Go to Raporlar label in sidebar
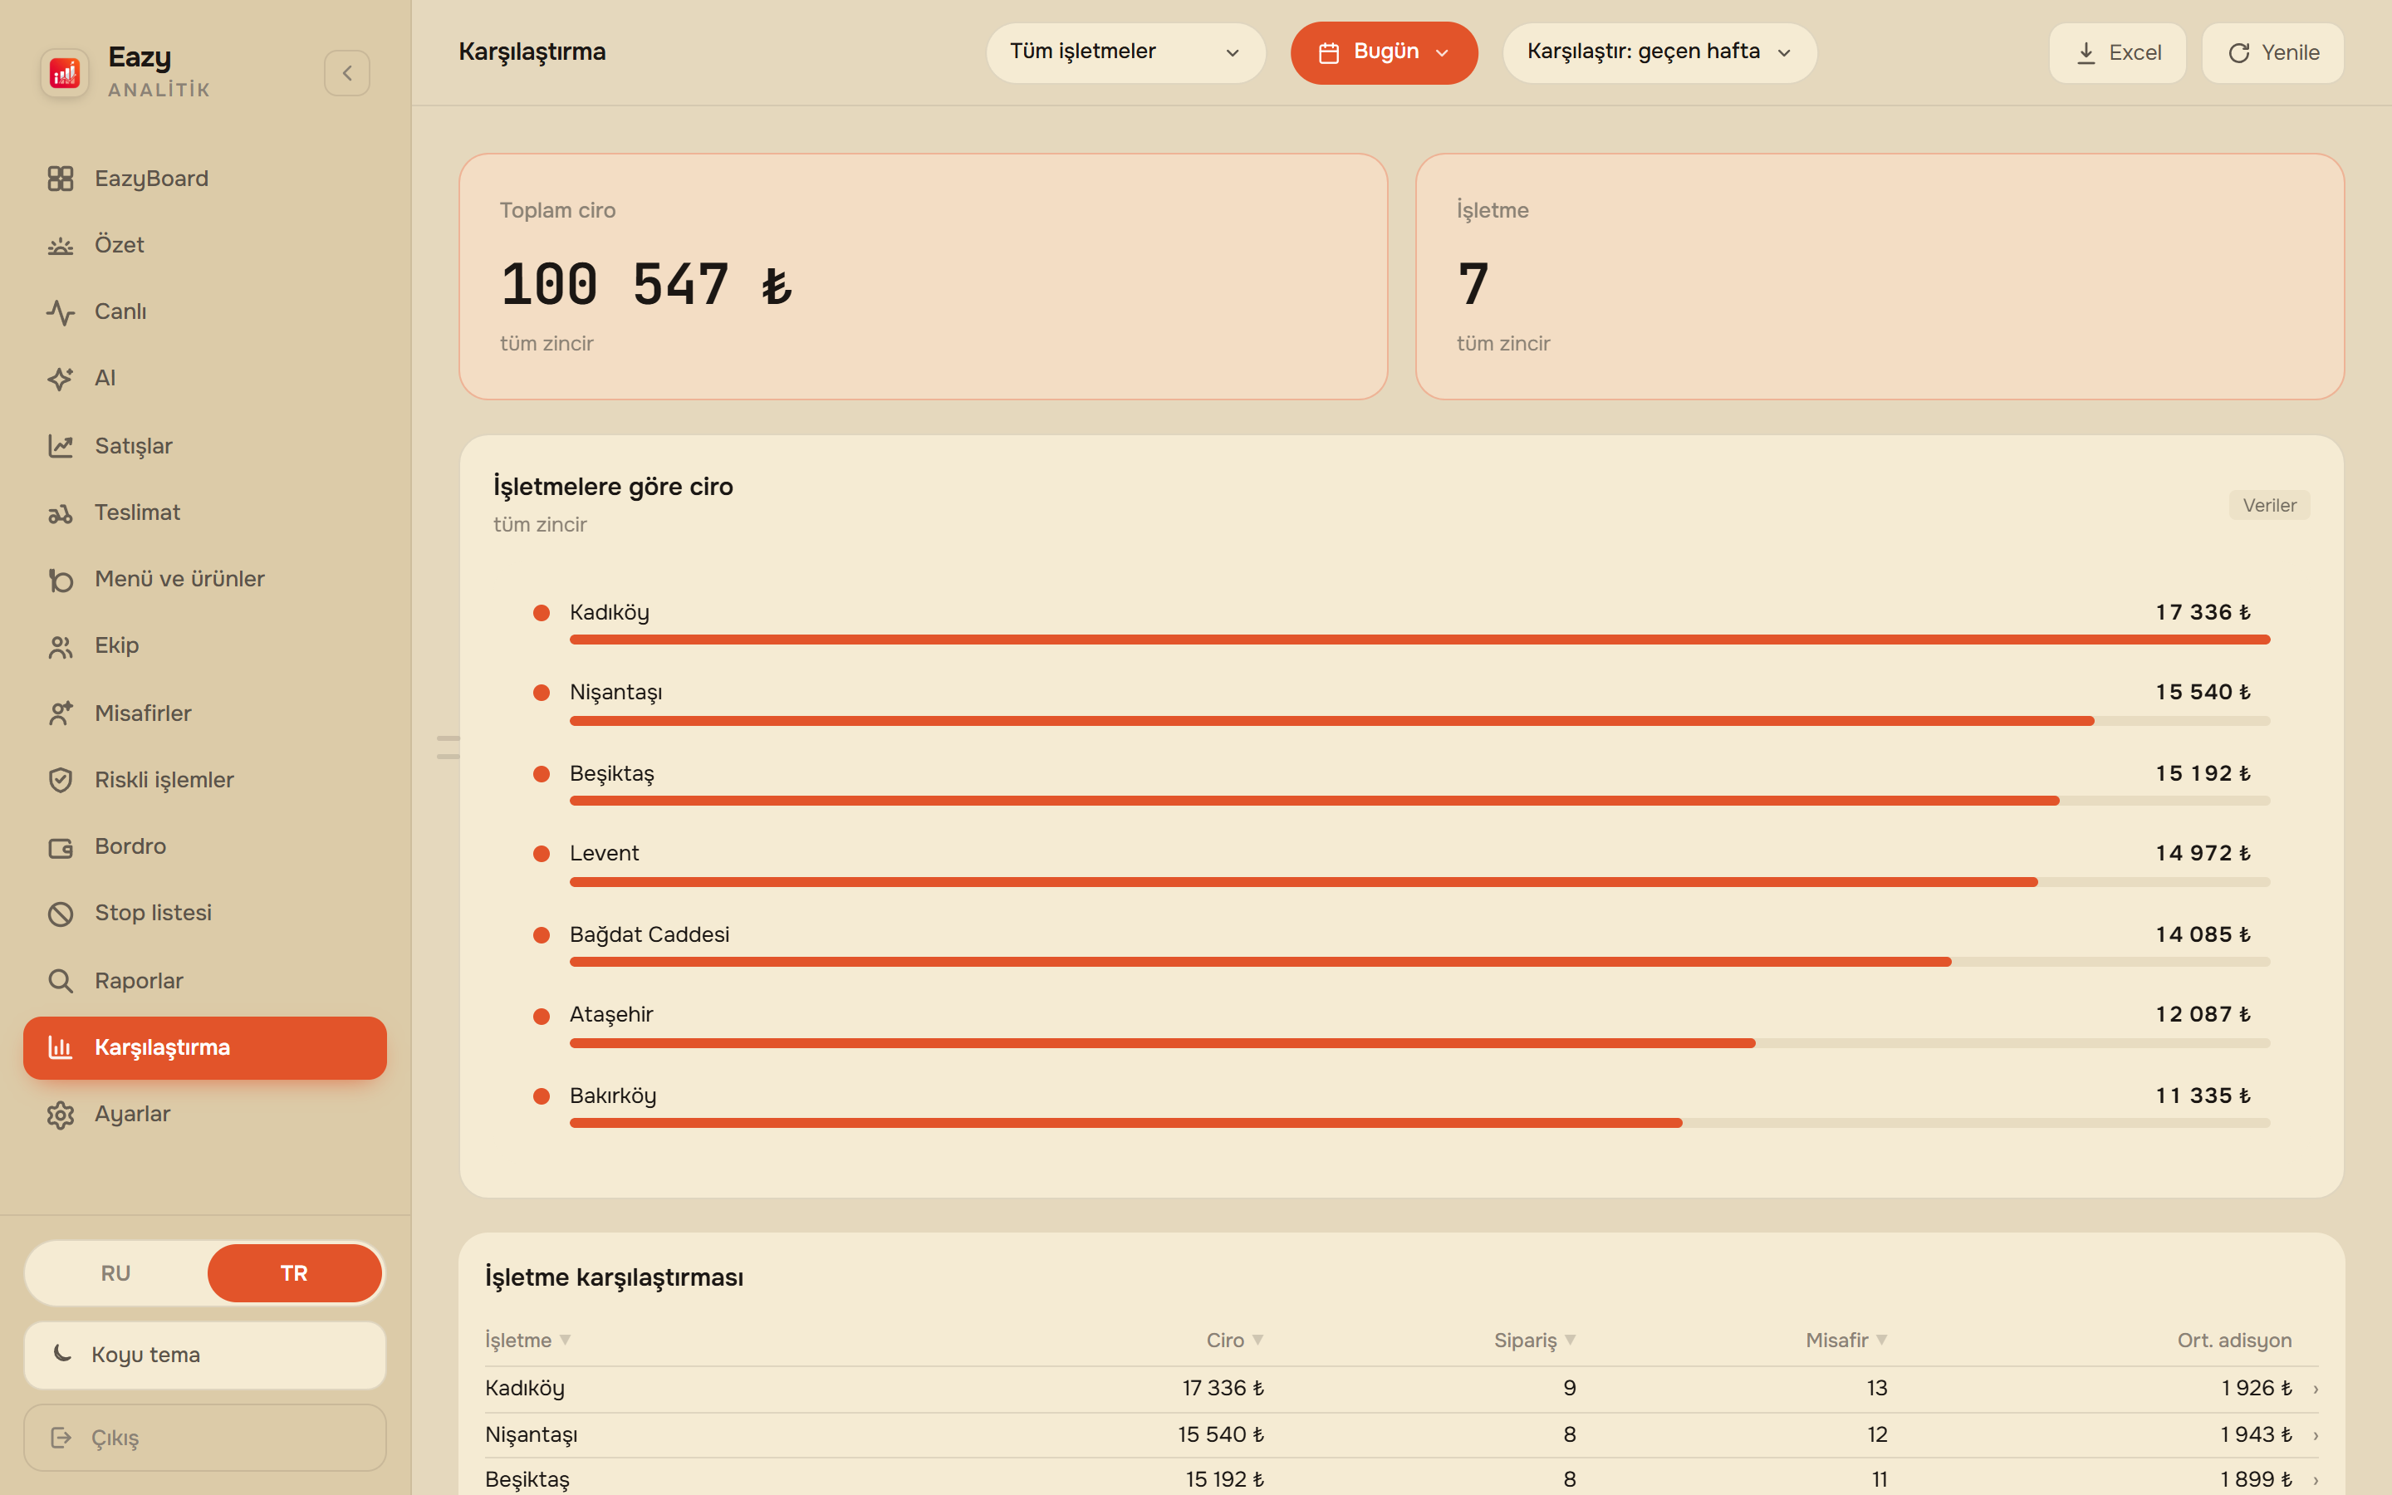This screenshot has height=1495, width=2392. (140, 981)
